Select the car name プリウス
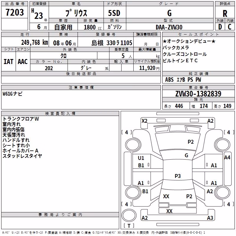236x236 pixels. (76, 13)
